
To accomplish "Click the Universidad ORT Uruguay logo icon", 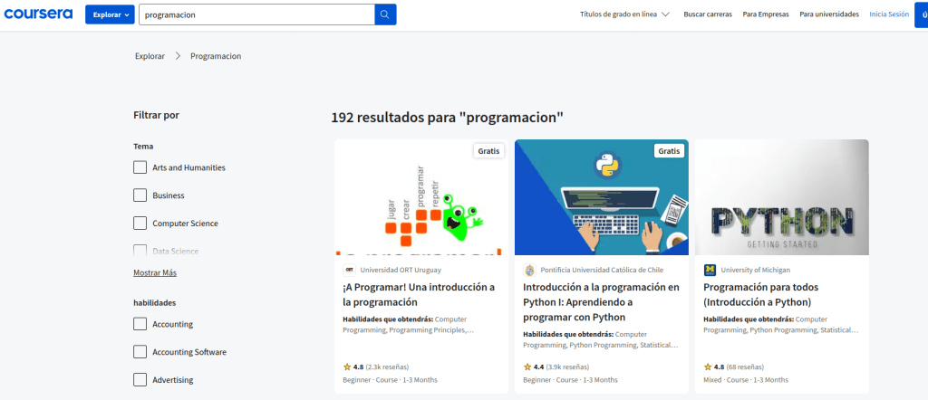I will (349, 270).
